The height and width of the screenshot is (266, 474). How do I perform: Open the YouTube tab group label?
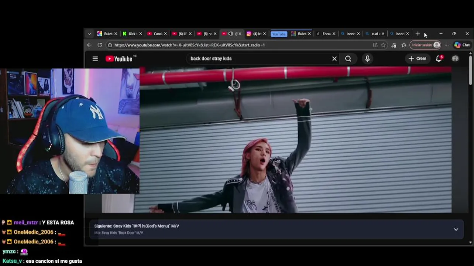[279, 34]
